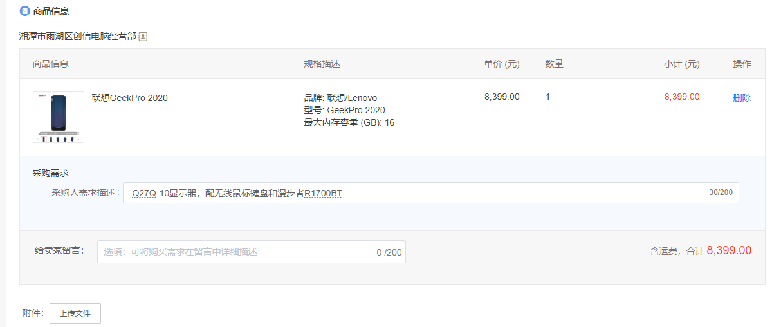Click the 合计 total amount 8,399.00
772x327 pixels.
click(x=729, y=251)
